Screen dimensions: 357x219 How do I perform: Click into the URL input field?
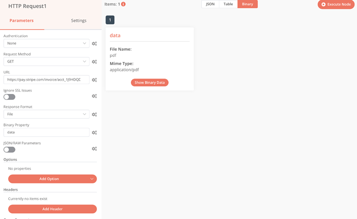point(47,80)
